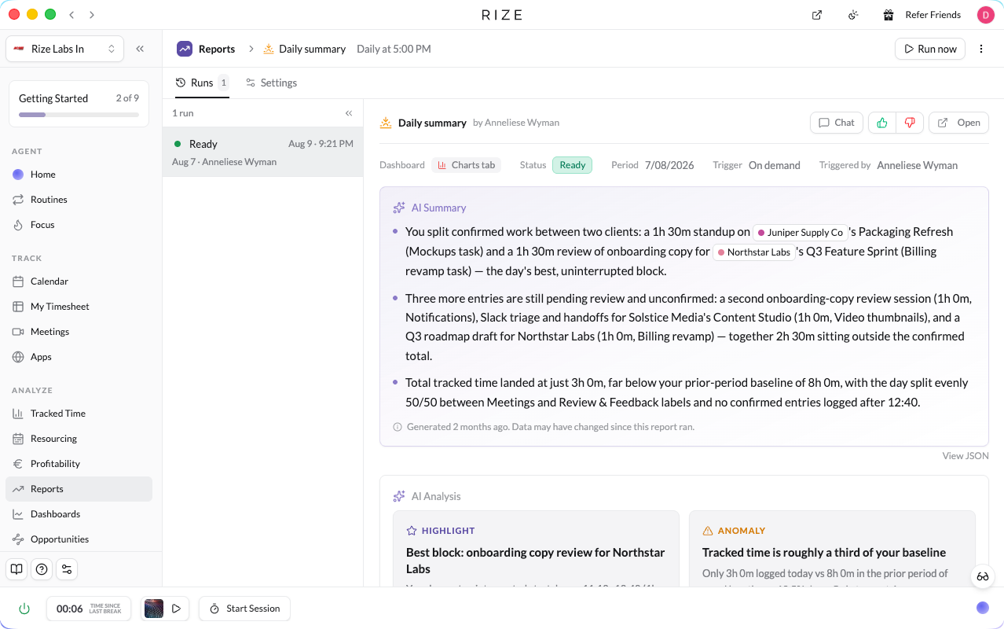Open the pop-out window icon in the title bar
This screenshot has width=1004, height=629.
817,15
